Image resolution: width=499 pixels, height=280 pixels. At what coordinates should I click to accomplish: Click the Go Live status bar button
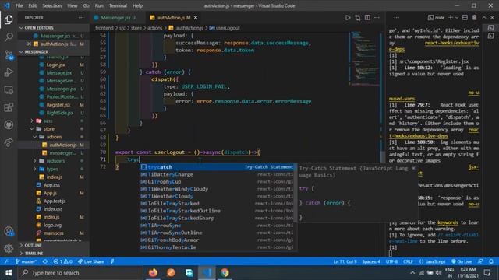(462, 261)
